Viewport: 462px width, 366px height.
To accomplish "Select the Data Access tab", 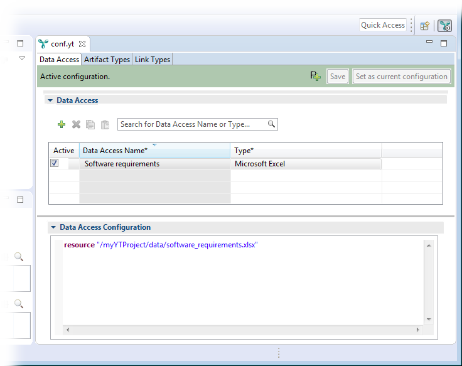I will 59,60.
